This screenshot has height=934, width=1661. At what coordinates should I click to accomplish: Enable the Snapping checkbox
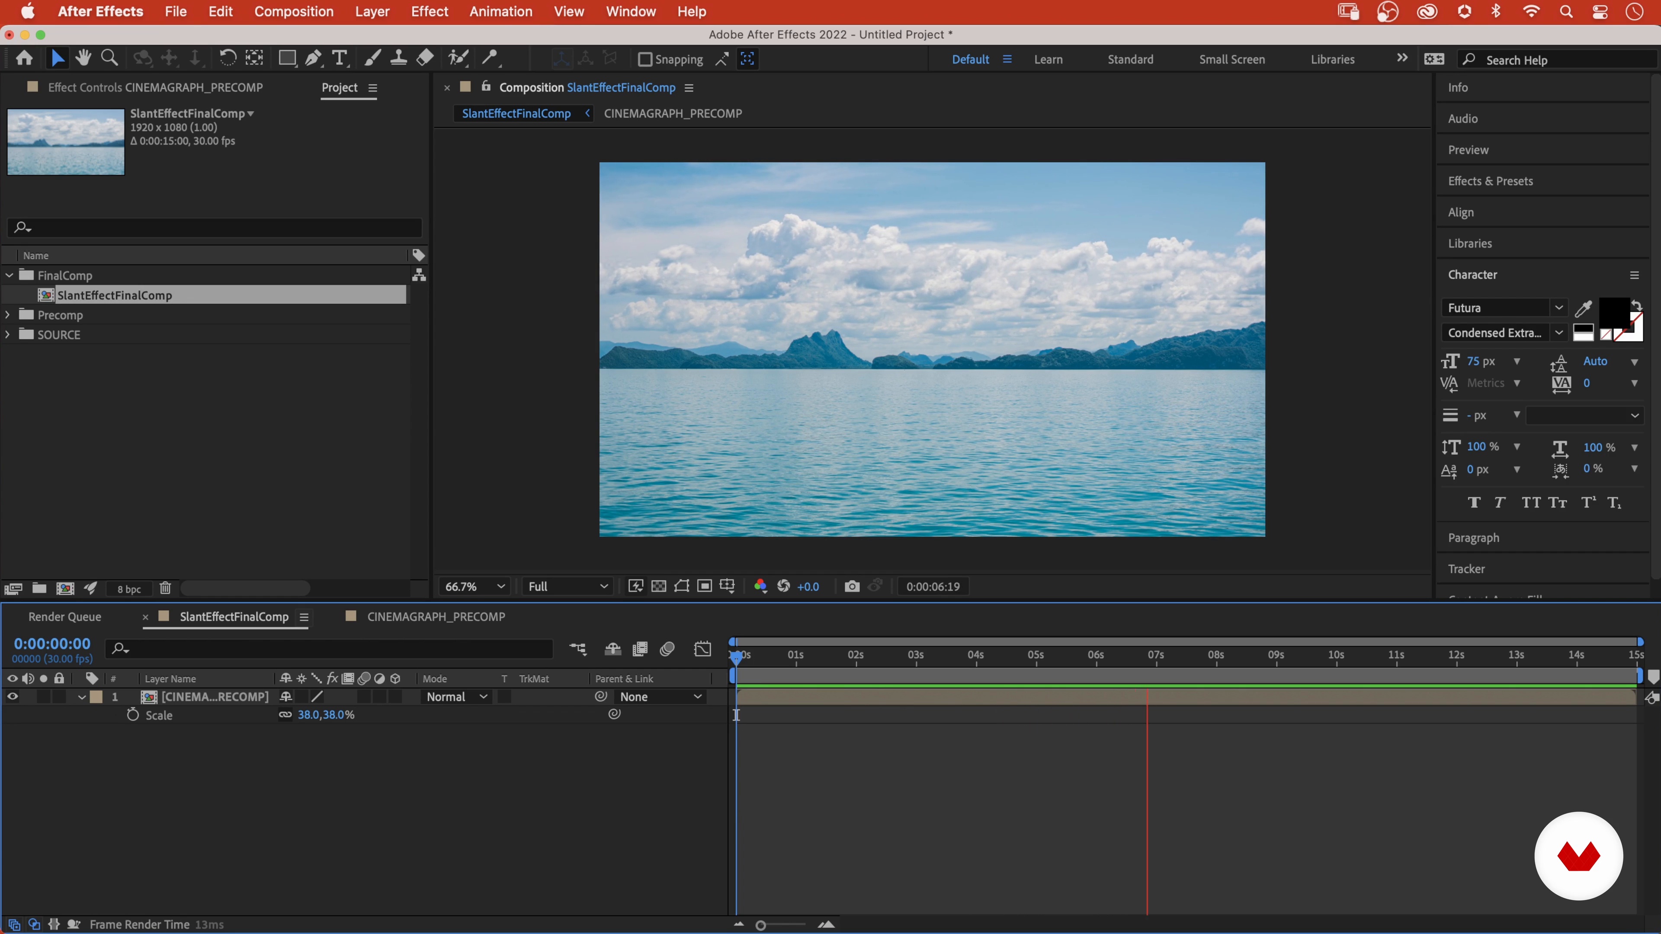tap(645, 59)
